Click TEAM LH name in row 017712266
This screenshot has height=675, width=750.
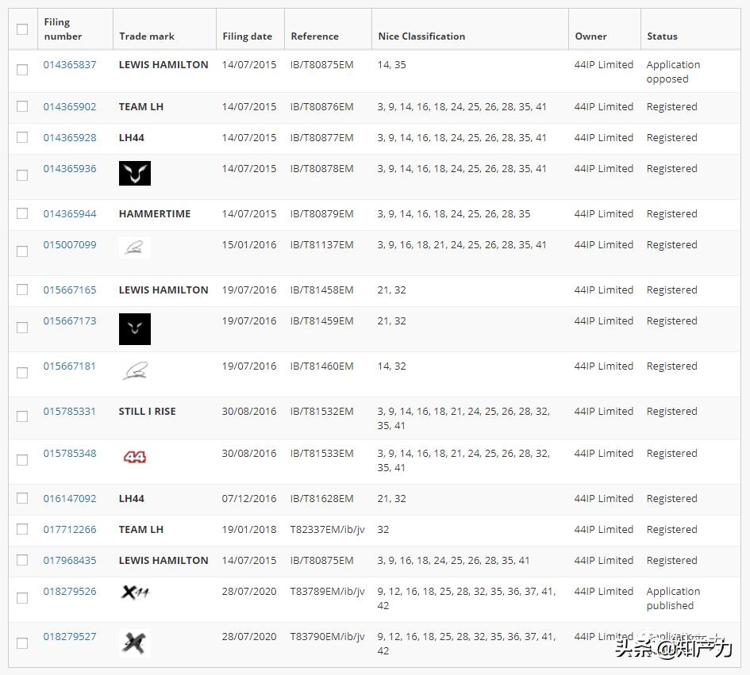(x=141, y=530)
